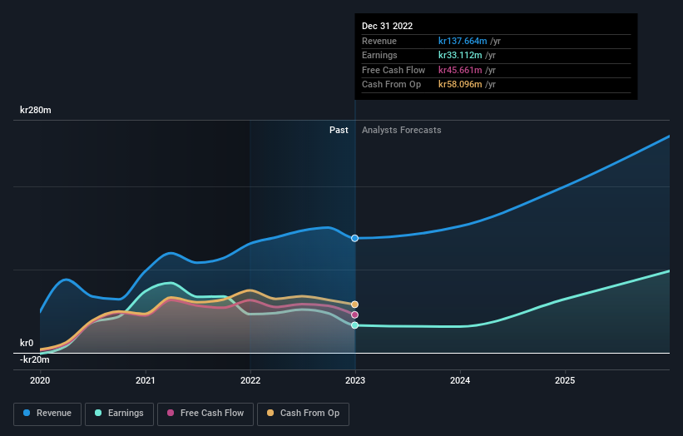Screen dimensions: 683x436
Task: Click the teal Earnings data point
Action: pos(355,325)
